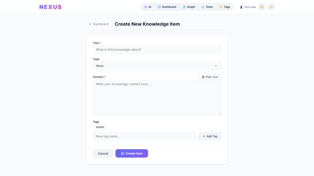This screenshot has height=176, width=314.
Task: Click the NEXUS logo
Action: 50,7
